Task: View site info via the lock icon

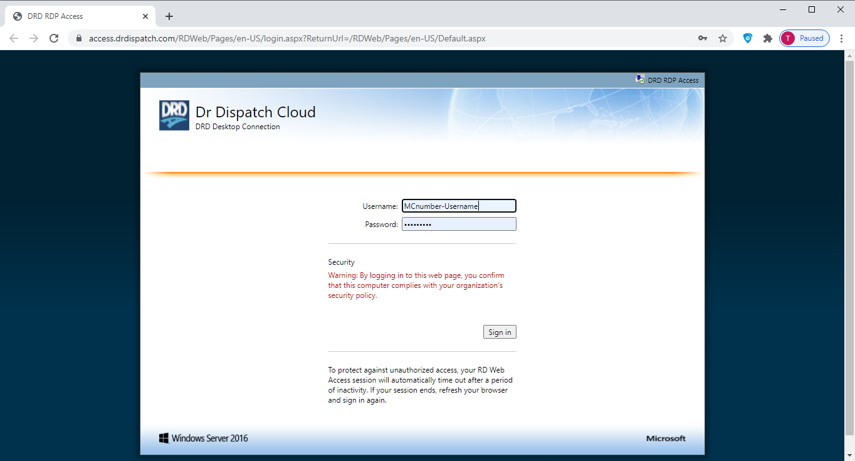Action: 79,38
